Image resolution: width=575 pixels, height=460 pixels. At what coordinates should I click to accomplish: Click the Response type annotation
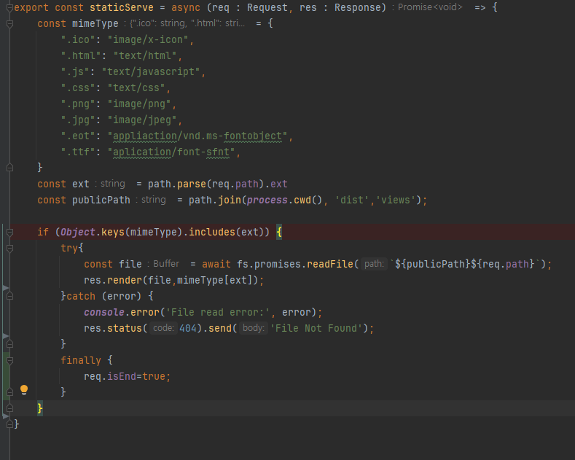tap(358, 8)
